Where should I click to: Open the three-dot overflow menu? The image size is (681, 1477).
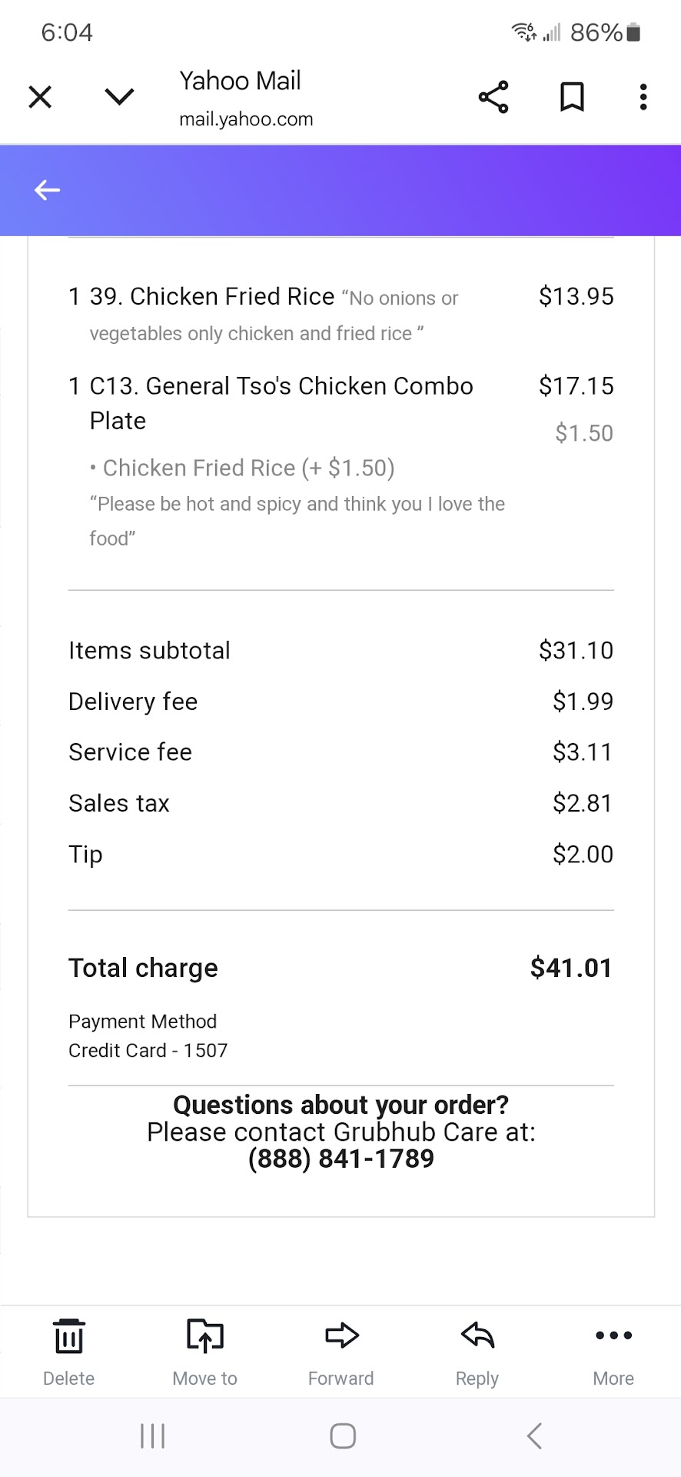643,97
